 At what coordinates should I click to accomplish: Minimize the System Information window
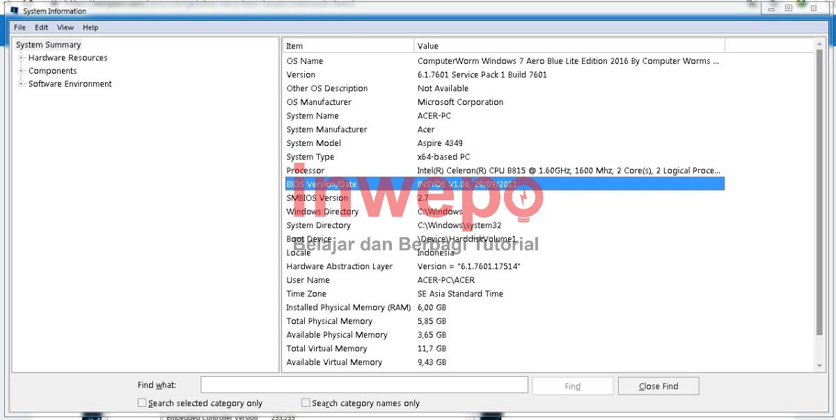(772, 8)
